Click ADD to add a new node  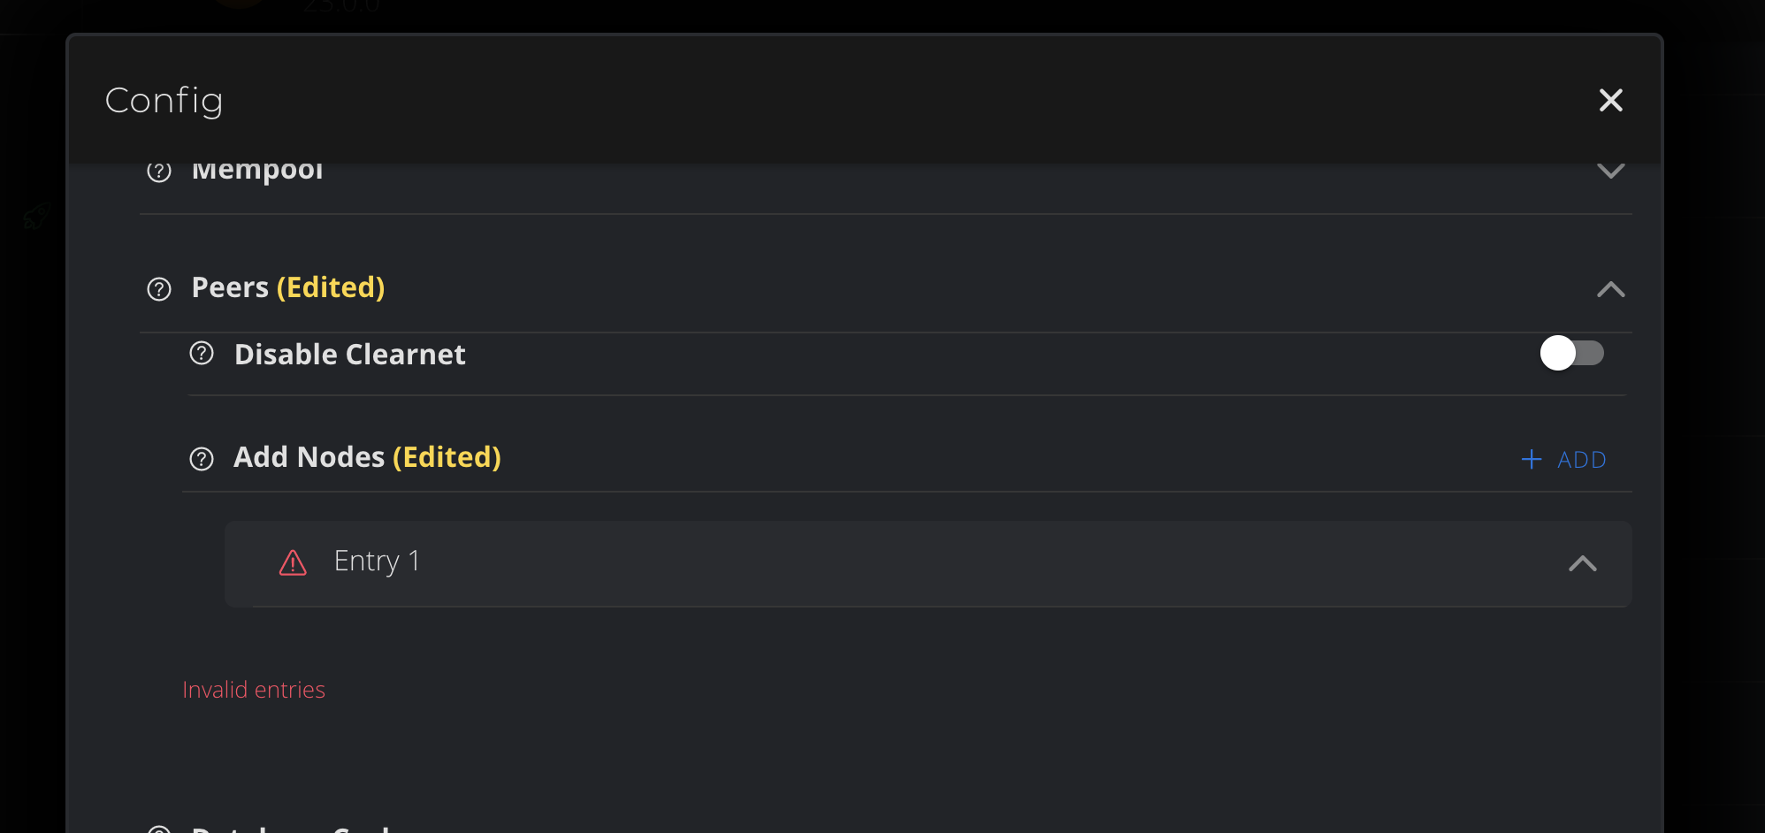[x=1582, y=459]
